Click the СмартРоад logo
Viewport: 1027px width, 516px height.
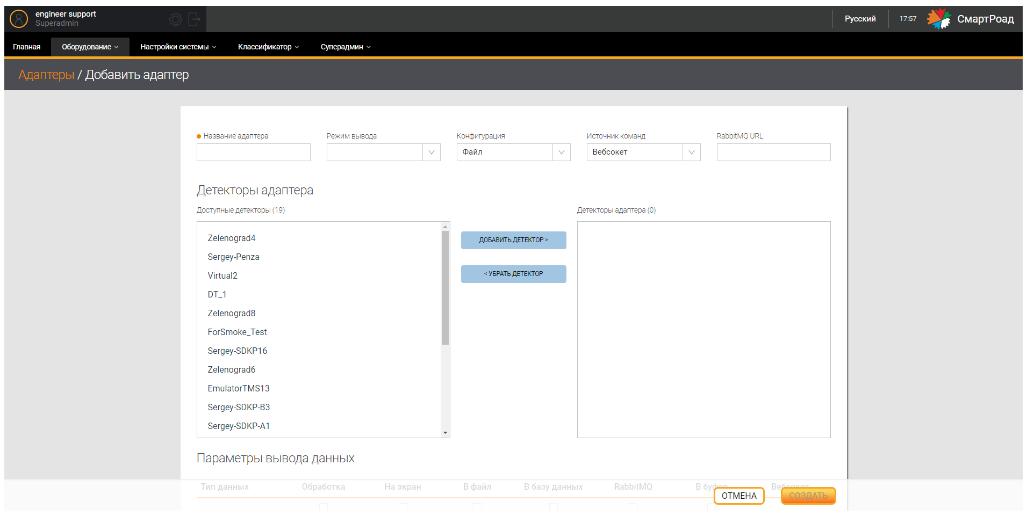click(x=971, y=19)
